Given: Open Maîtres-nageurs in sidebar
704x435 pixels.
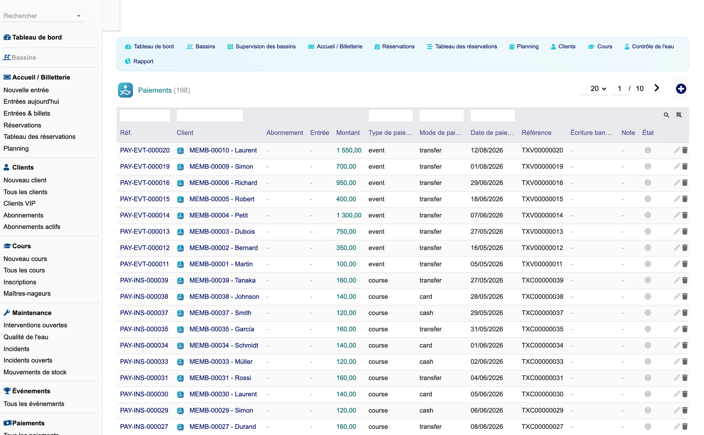Looking at the screenshot, I should [x=27, y=294].
